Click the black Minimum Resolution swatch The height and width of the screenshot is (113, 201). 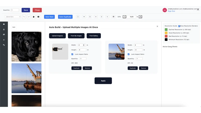coord(166,40)
